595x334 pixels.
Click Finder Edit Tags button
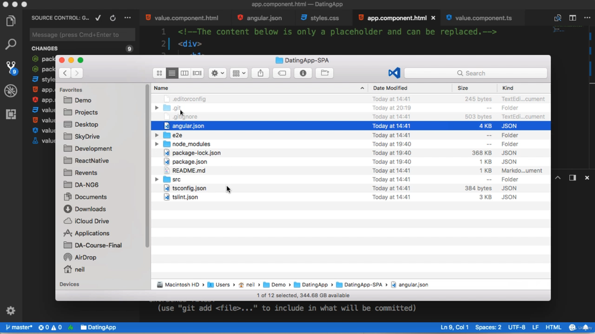tap(281, 73)
